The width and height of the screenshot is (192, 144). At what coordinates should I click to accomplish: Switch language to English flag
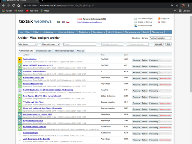coord(63,22)
